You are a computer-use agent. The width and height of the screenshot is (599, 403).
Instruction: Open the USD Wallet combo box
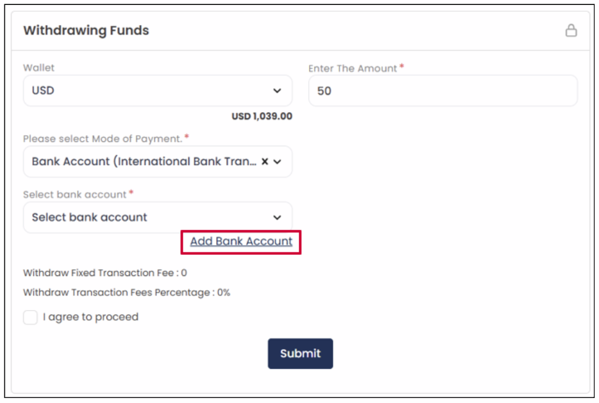click(x=158, y=91)
